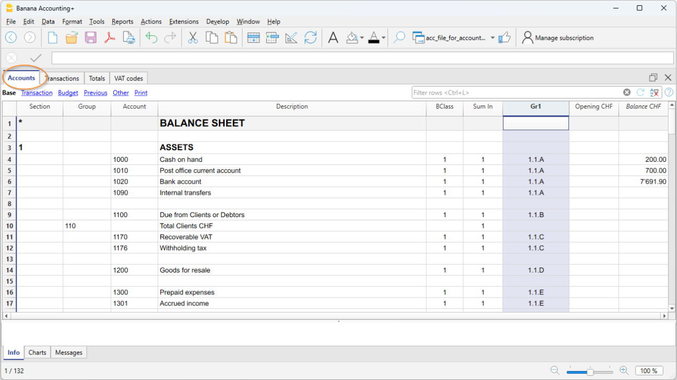Image resolution: width=677 pixels, height=380 pixels.
Task: Open the fill color dropdown arrow
Action: tap(362, 38)
